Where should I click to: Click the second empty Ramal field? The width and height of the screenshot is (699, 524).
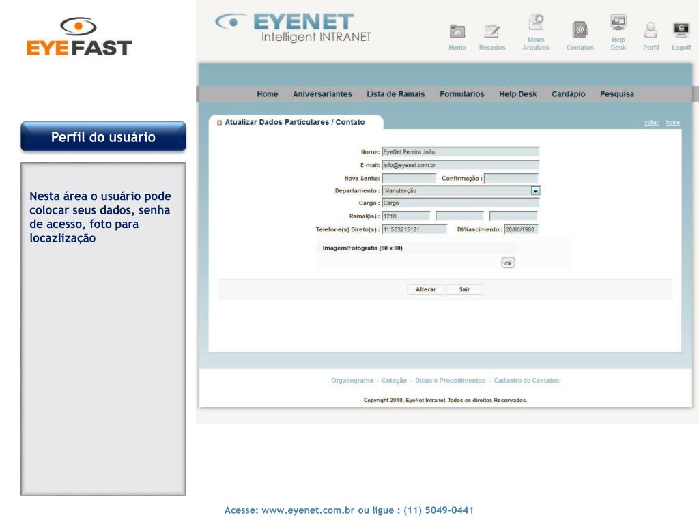coord(459,216)
